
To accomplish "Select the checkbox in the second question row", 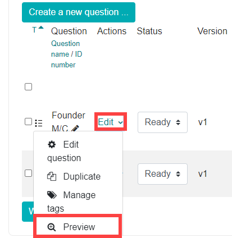I will 28,173.
